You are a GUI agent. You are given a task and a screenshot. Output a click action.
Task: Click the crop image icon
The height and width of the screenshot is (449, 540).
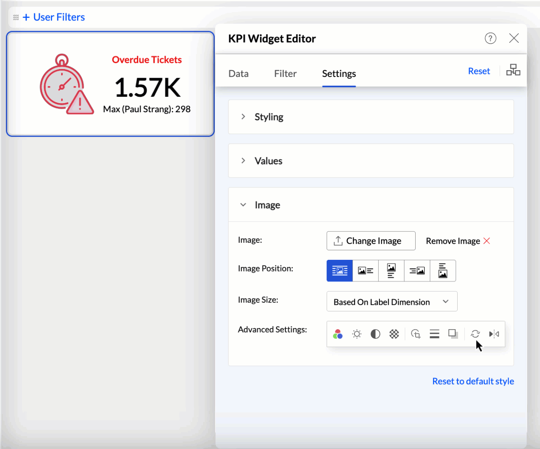pyautogui.click(x=416, y=334)
